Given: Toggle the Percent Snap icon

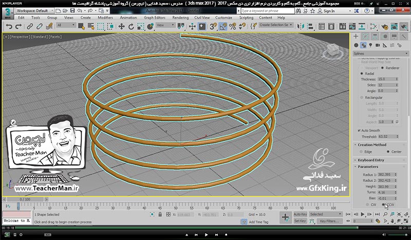Looking at the screenshot, I should tap(233, 27).
